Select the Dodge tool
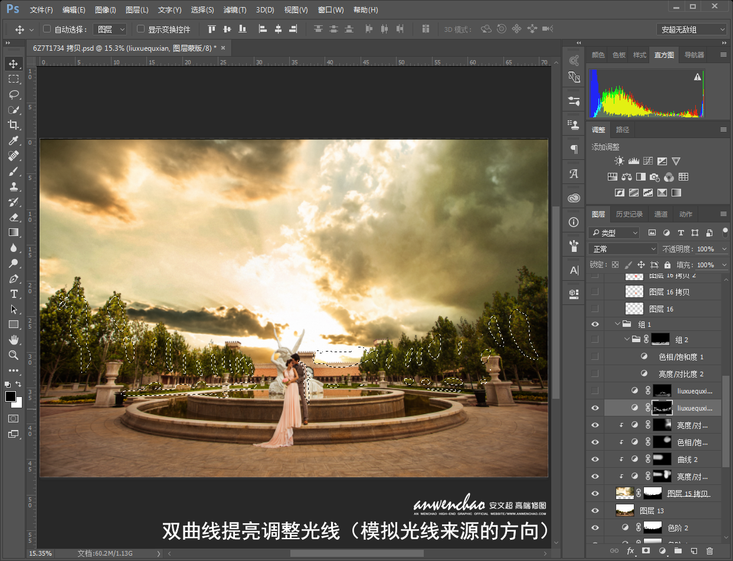Viewport: 733px width, 561px height. (14, 263)
